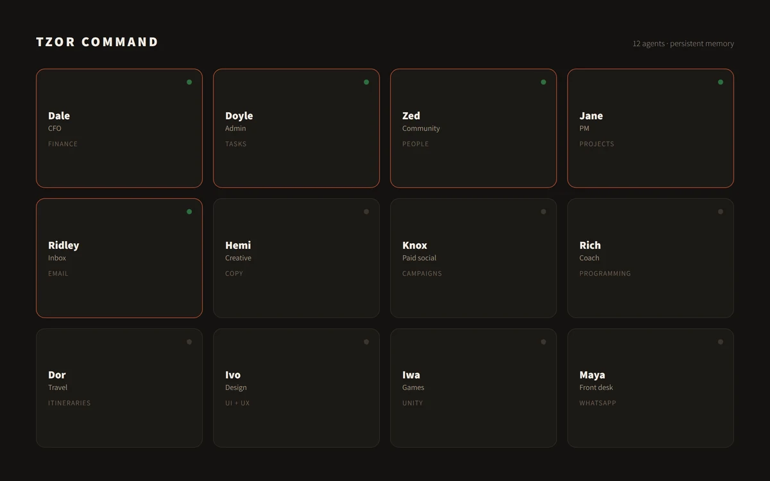Click the TASKS label on Doyle's card
770x481 pixels.
point(235,144)
